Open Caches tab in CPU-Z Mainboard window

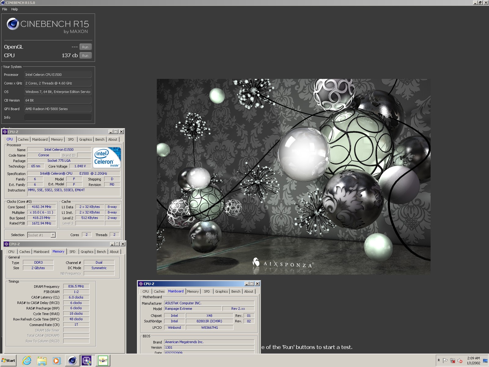pos(159,291)
